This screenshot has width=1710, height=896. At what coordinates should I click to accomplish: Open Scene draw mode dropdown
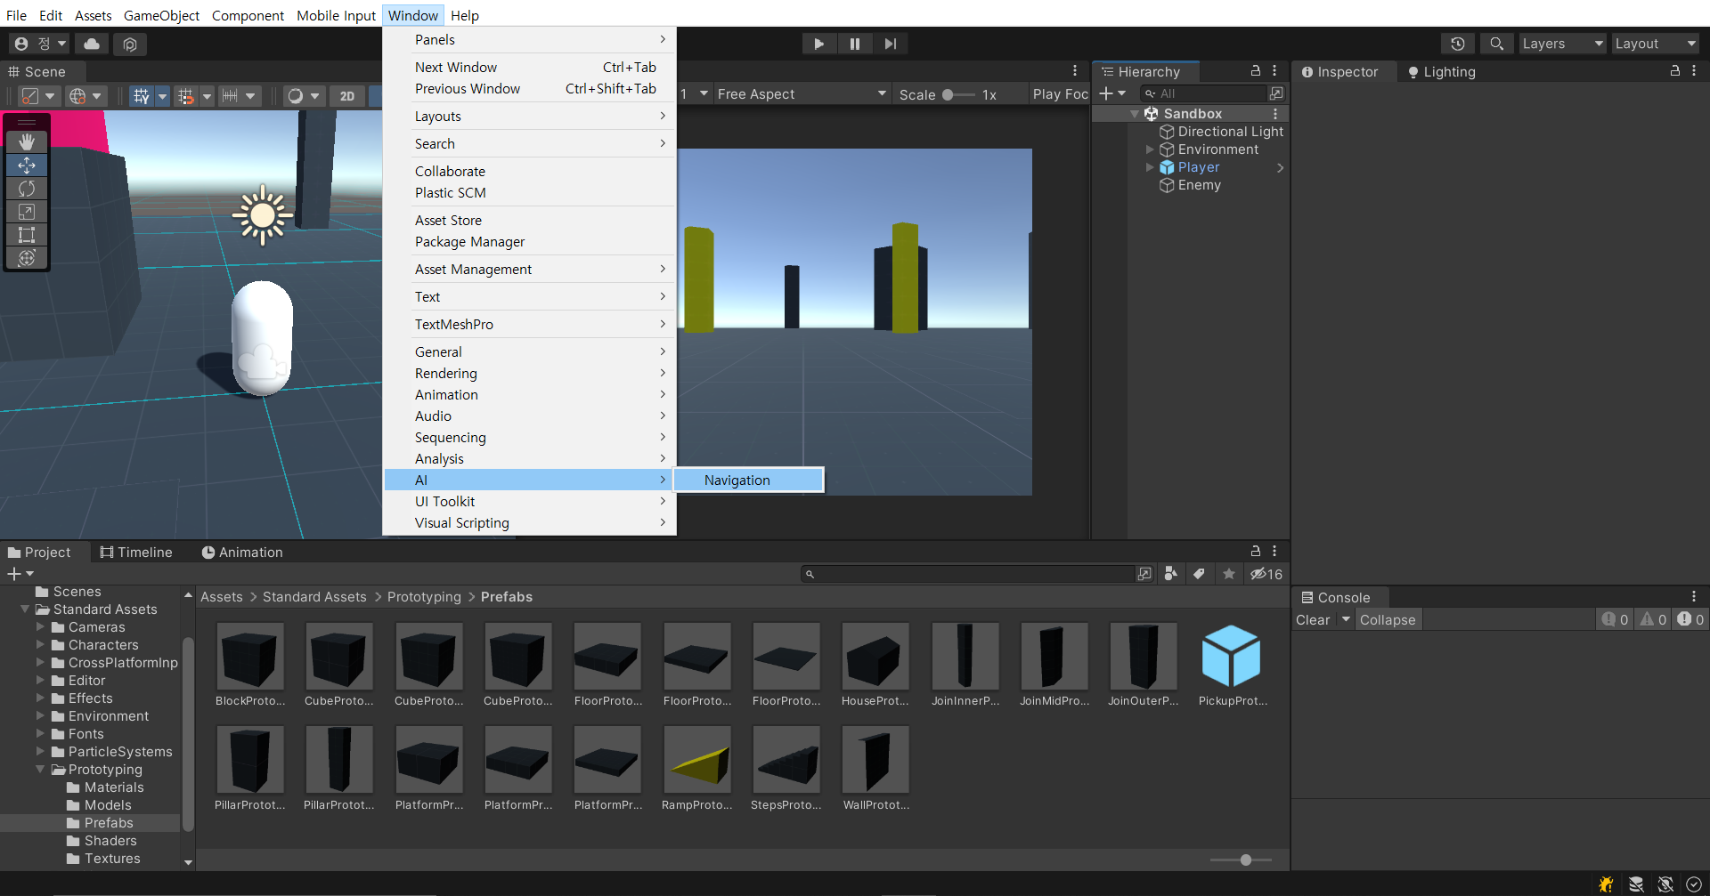[303, 96]
